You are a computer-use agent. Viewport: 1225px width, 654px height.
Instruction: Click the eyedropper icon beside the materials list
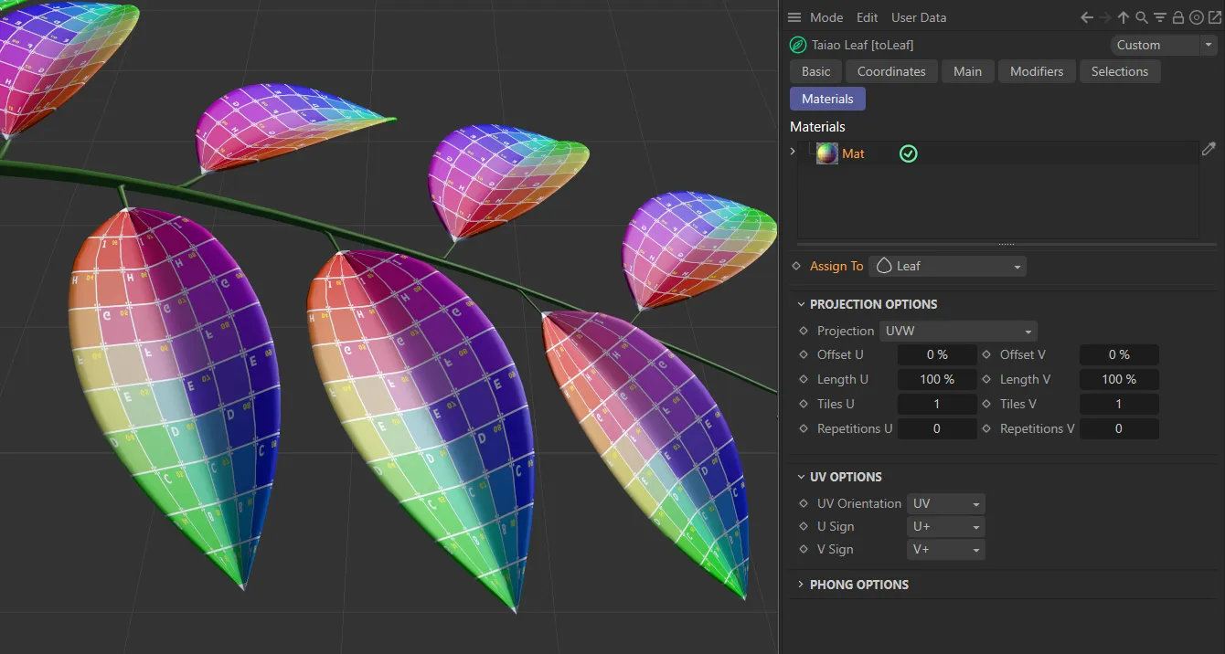(1209, 149)
